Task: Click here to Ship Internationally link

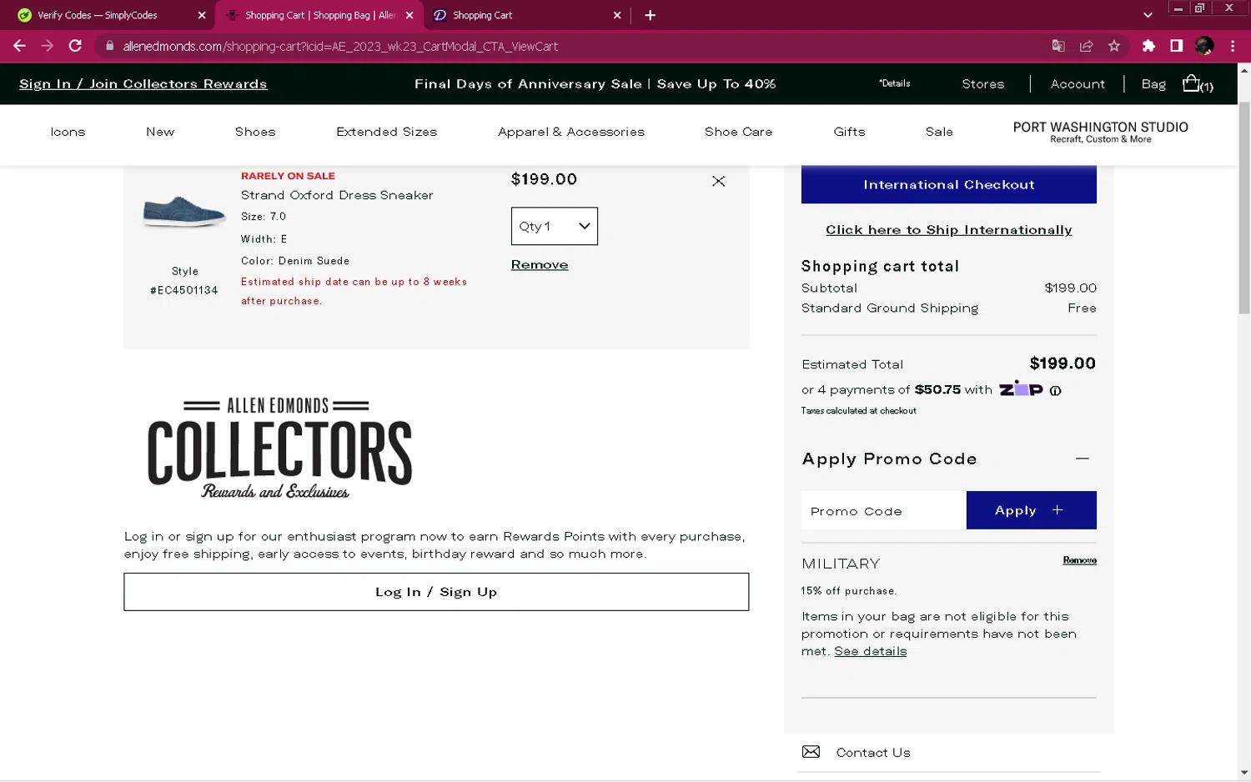Action: (x=949, y=230)
